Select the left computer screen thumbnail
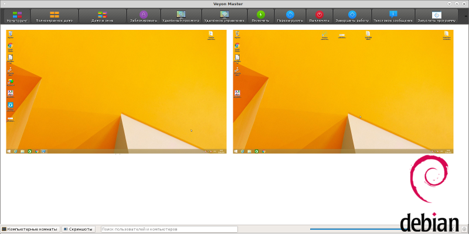Viewport: 469px width, 234px height. (x=116, y=92)
